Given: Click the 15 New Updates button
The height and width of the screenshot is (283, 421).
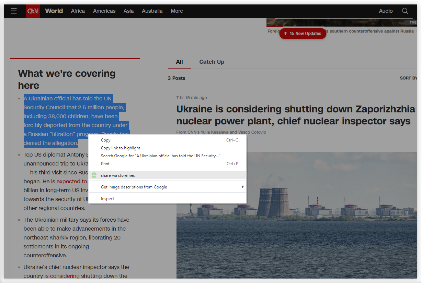Looking at the screenshot, I should click(x=303, y=34).
